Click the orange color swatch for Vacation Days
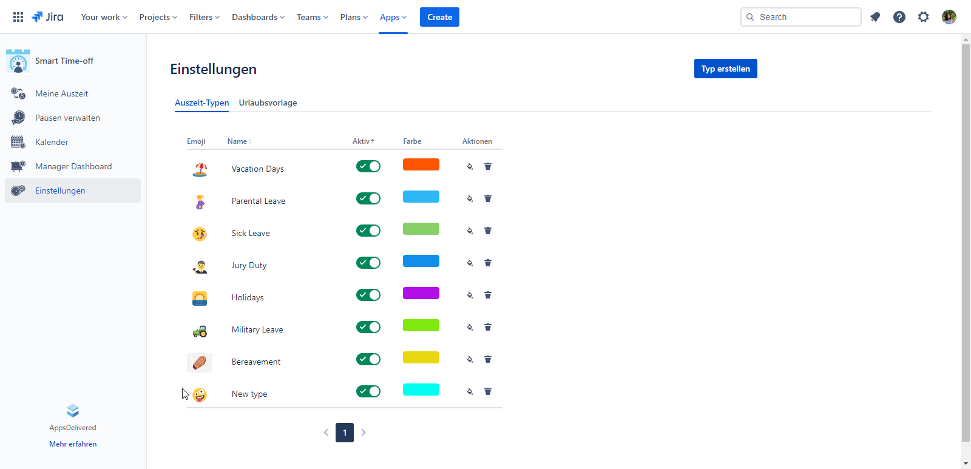The image size is (971, 469). click(x=421, y=164)
